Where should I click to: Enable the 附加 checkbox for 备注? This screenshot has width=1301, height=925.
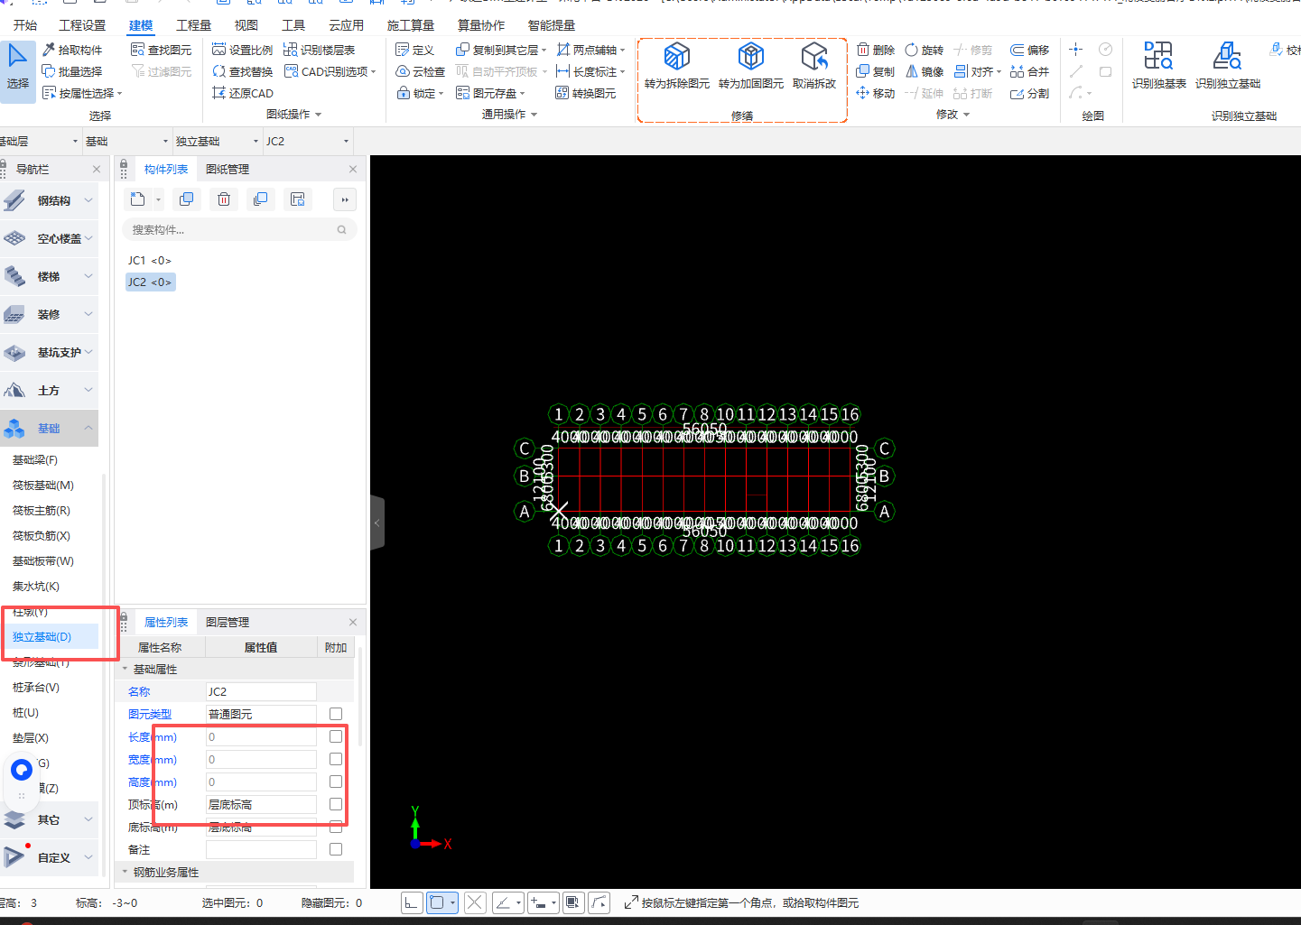tap(336, 849)
